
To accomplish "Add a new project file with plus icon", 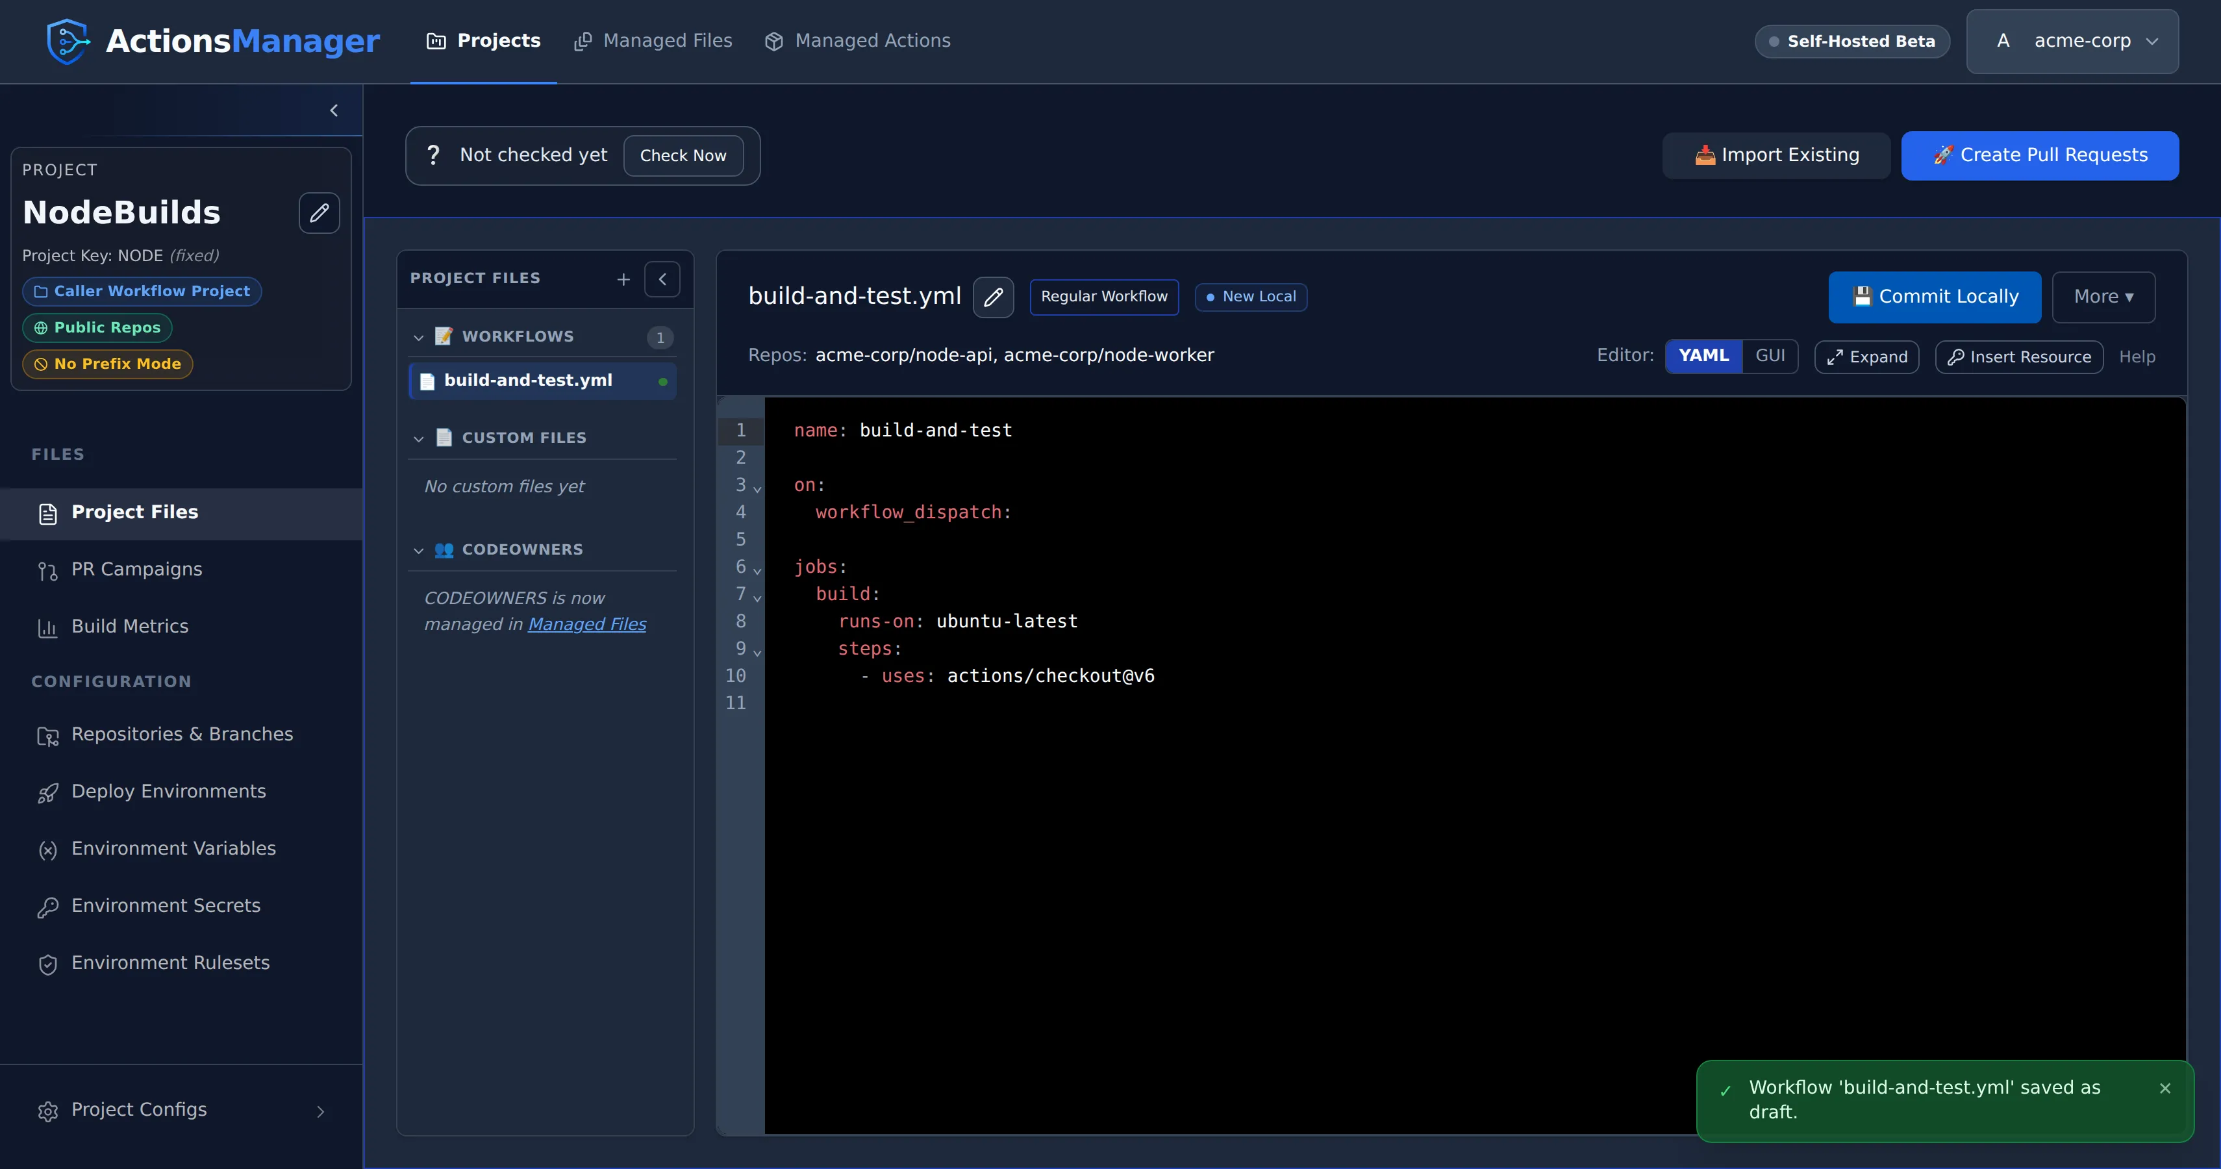I will pos(623,279).
